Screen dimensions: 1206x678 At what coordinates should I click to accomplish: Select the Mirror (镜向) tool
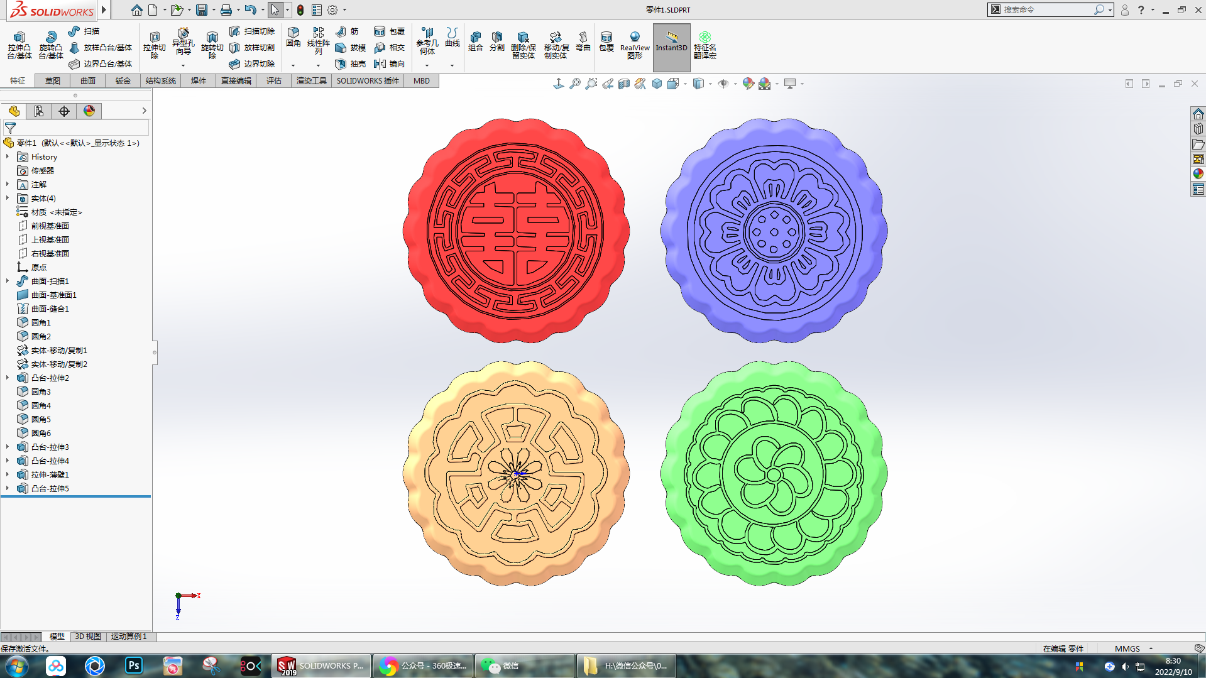(389, 63)
